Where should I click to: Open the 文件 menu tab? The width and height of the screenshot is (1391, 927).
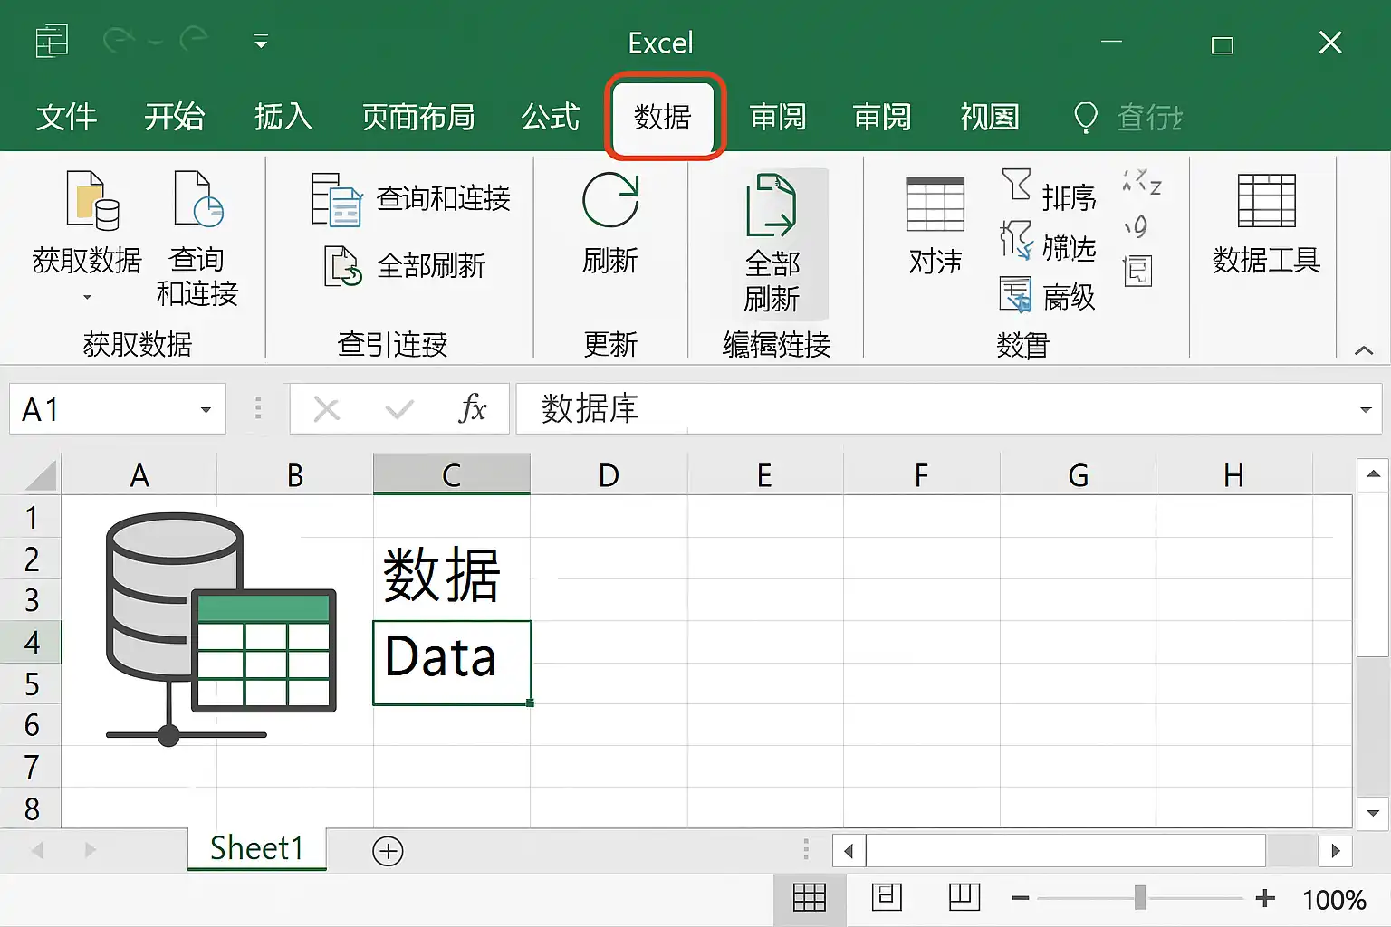(66, 117)
